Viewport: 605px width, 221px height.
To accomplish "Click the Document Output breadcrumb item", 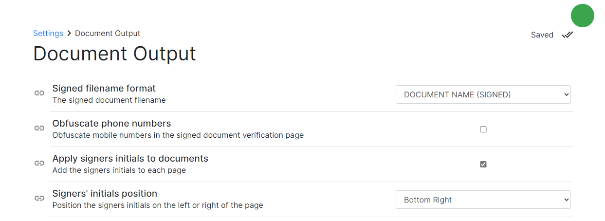I will pyautogui.click(x=108, y=34).
